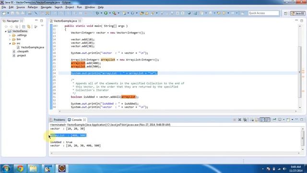Open the Run button dropdown arrow
Screen dimensions: 307x173
(110, 13)
